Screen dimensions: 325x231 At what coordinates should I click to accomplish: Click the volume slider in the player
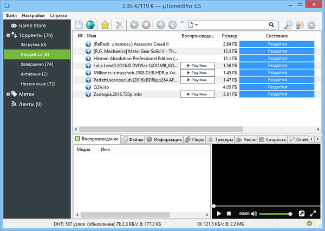[276, 214]
